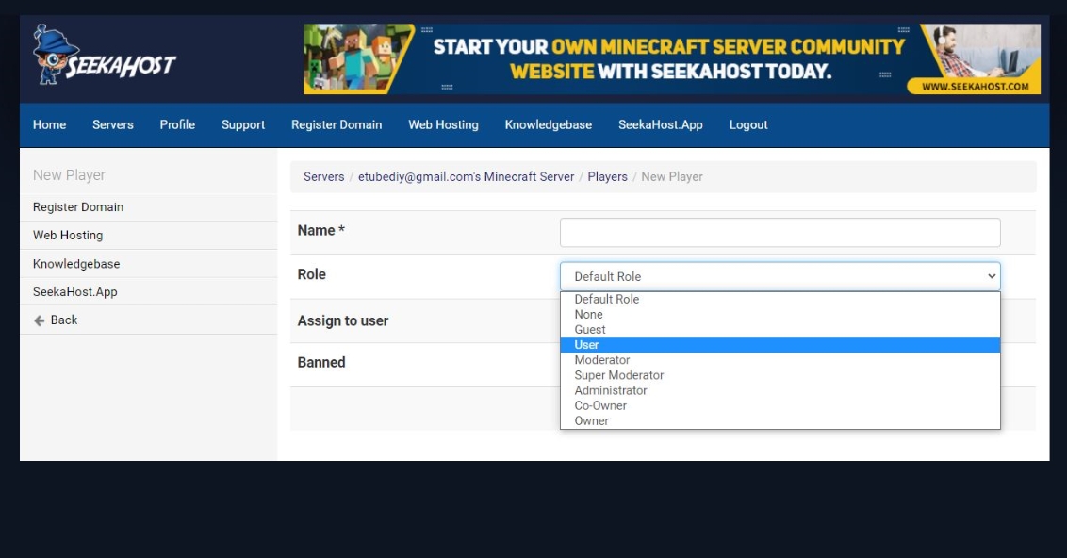Open Minecraft Server breadcrumb link
Image resolution: width=1067 pixels, height=558 pixels.
click(467, 176)
